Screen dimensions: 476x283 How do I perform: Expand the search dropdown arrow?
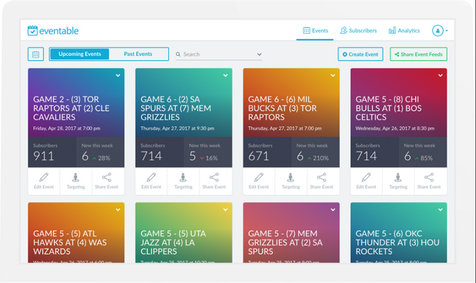pos(259,54)
